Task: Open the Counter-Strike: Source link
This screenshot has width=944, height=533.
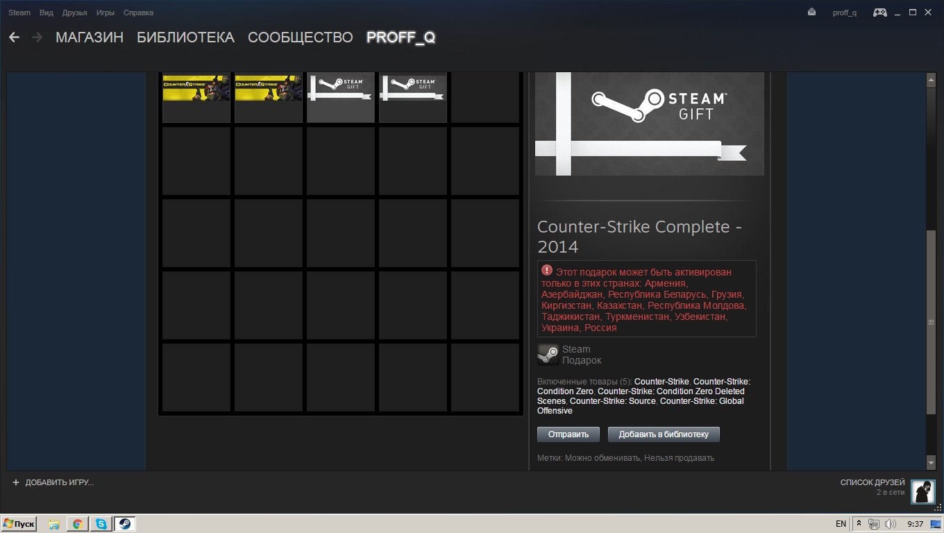Action: [612, 401]
